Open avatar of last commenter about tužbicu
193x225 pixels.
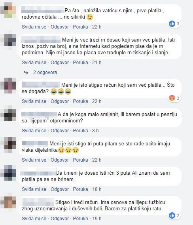8,202
